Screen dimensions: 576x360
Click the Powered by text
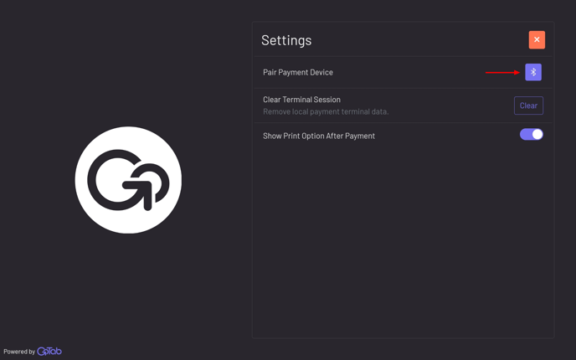19,352
